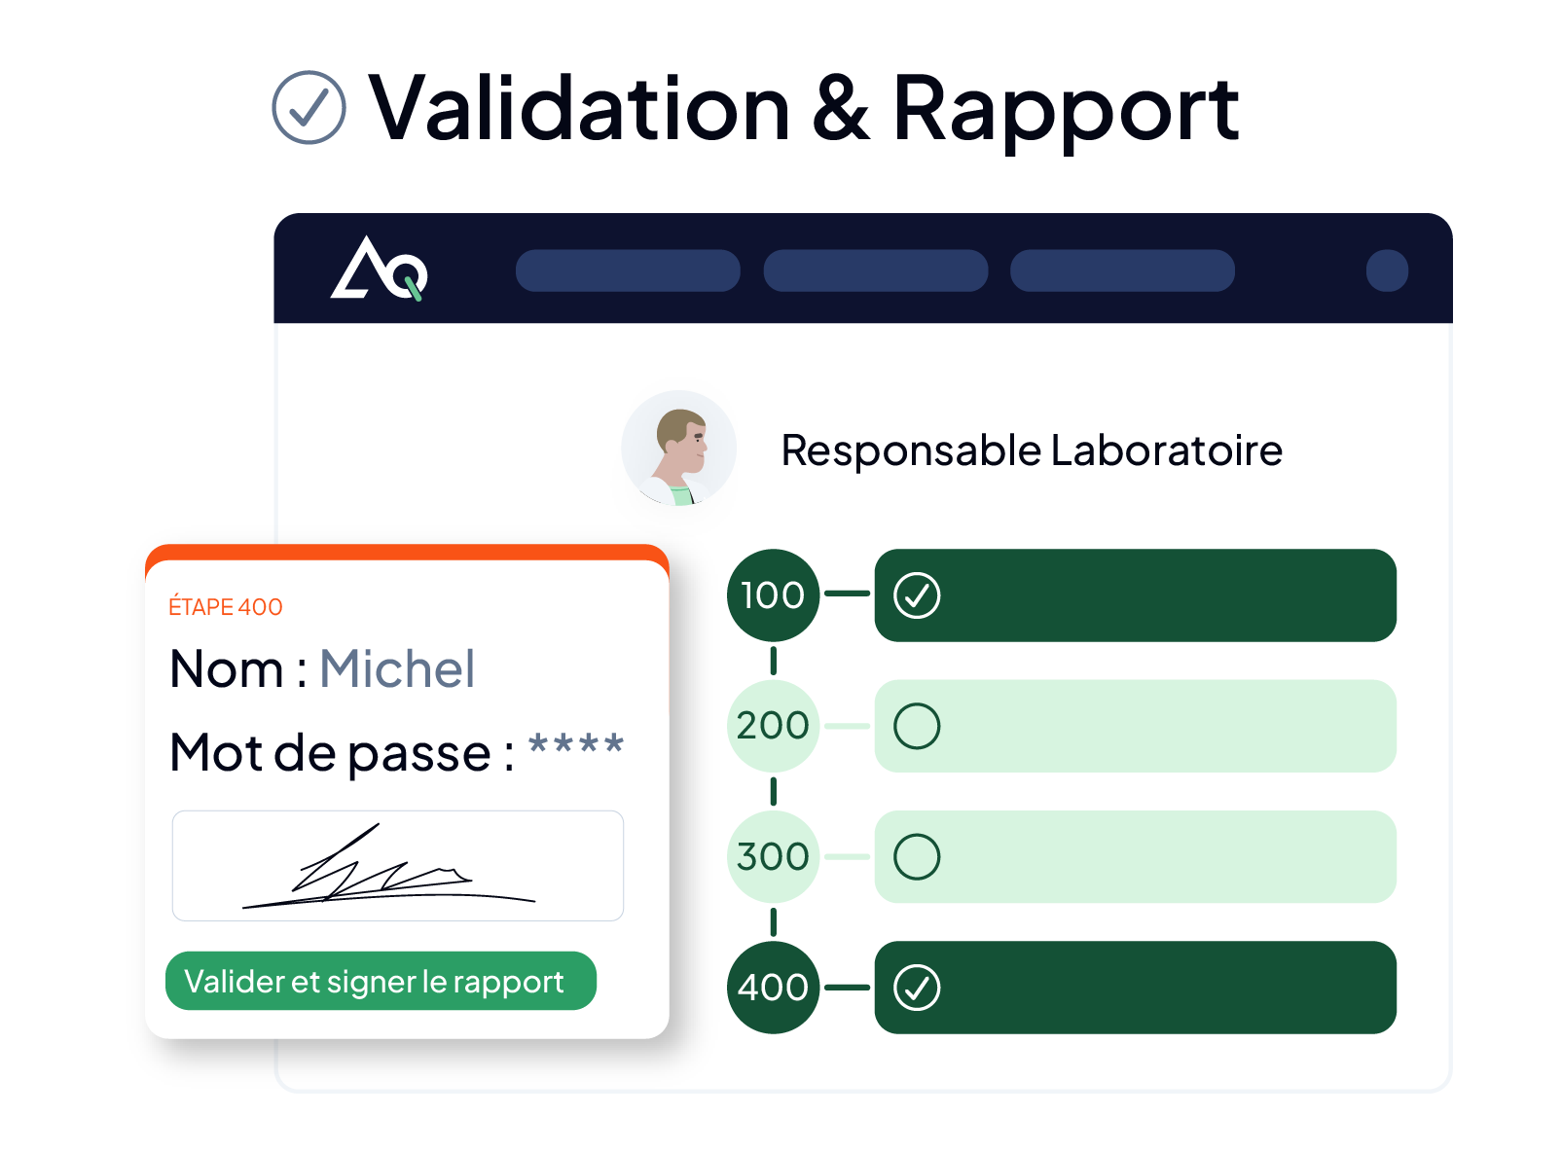Click the Nom field showing Michel
Viewport: 1562px width, 1152px height.
(x=397, y=669)
